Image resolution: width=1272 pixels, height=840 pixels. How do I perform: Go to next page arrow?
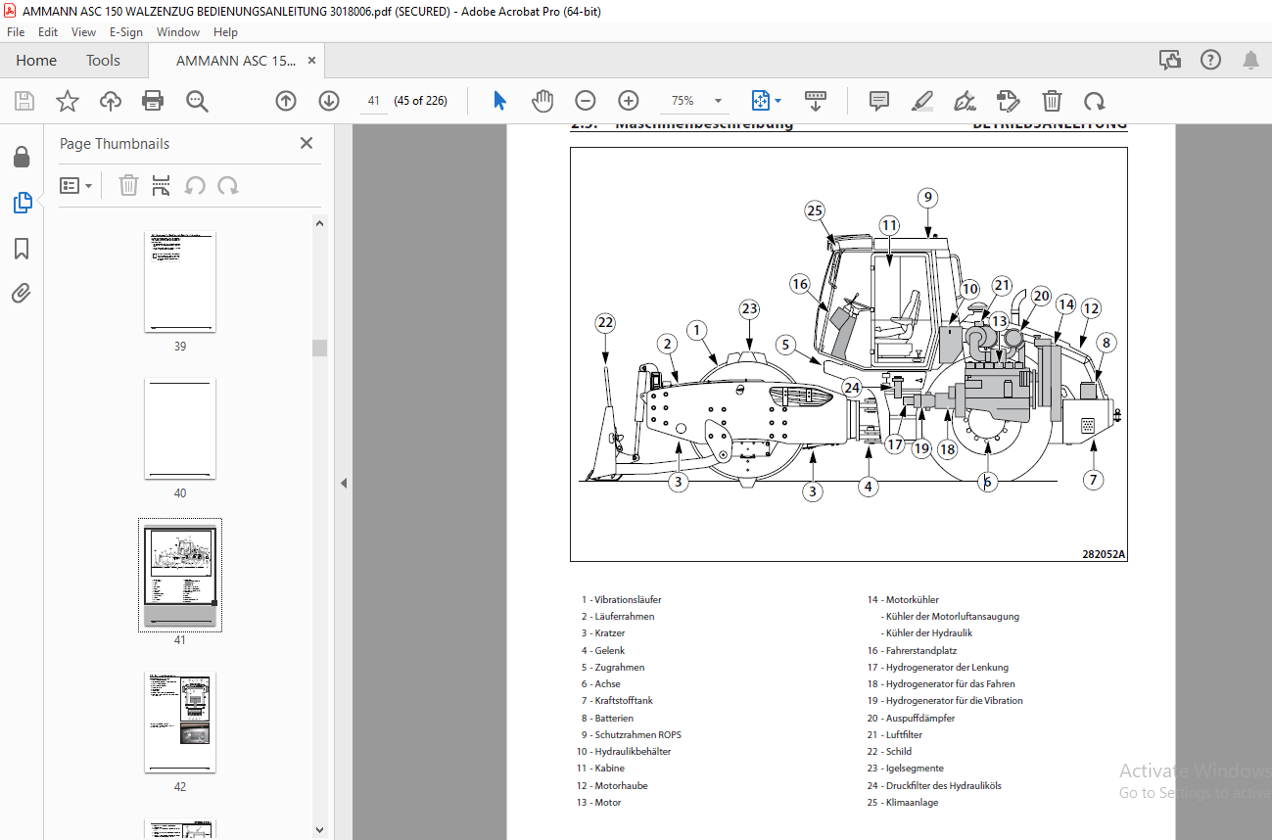pyautogui.click(x=329, y=101)
